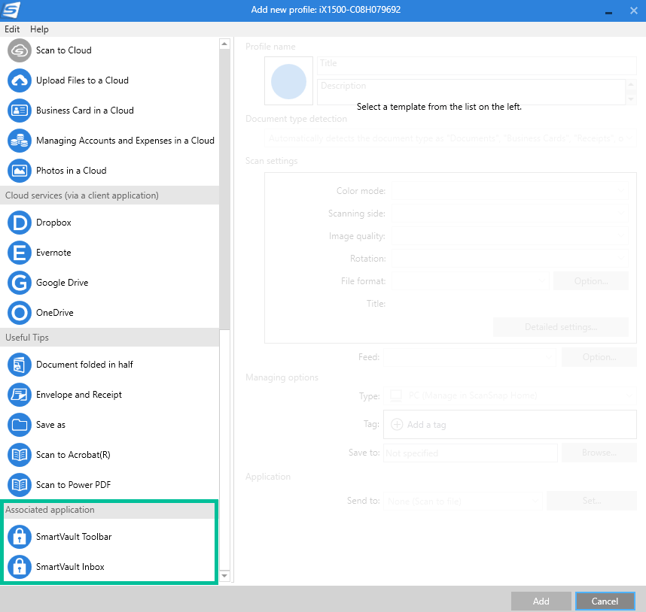Click Option button next to Feed
Image resolution: width=646 pixels, height=612 pixels.
click(599, 357)
